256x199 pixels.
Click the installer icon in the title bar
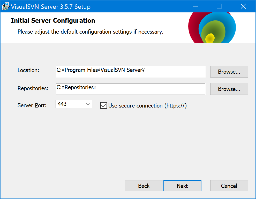(5, 6)
